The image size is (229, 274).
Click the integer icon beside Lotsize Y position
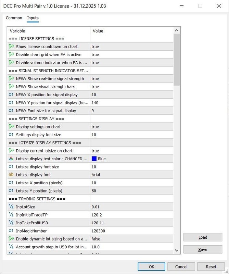11,191
